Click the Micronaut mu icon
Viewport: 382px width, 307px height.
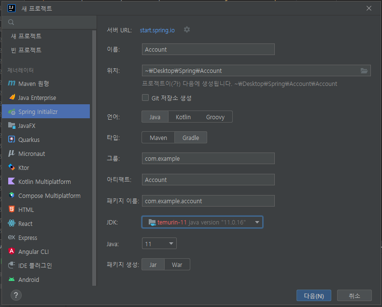(x=11, y=153)
